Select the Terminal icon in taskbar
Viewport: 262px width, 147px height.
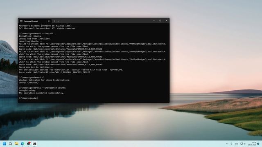point(34,144)
